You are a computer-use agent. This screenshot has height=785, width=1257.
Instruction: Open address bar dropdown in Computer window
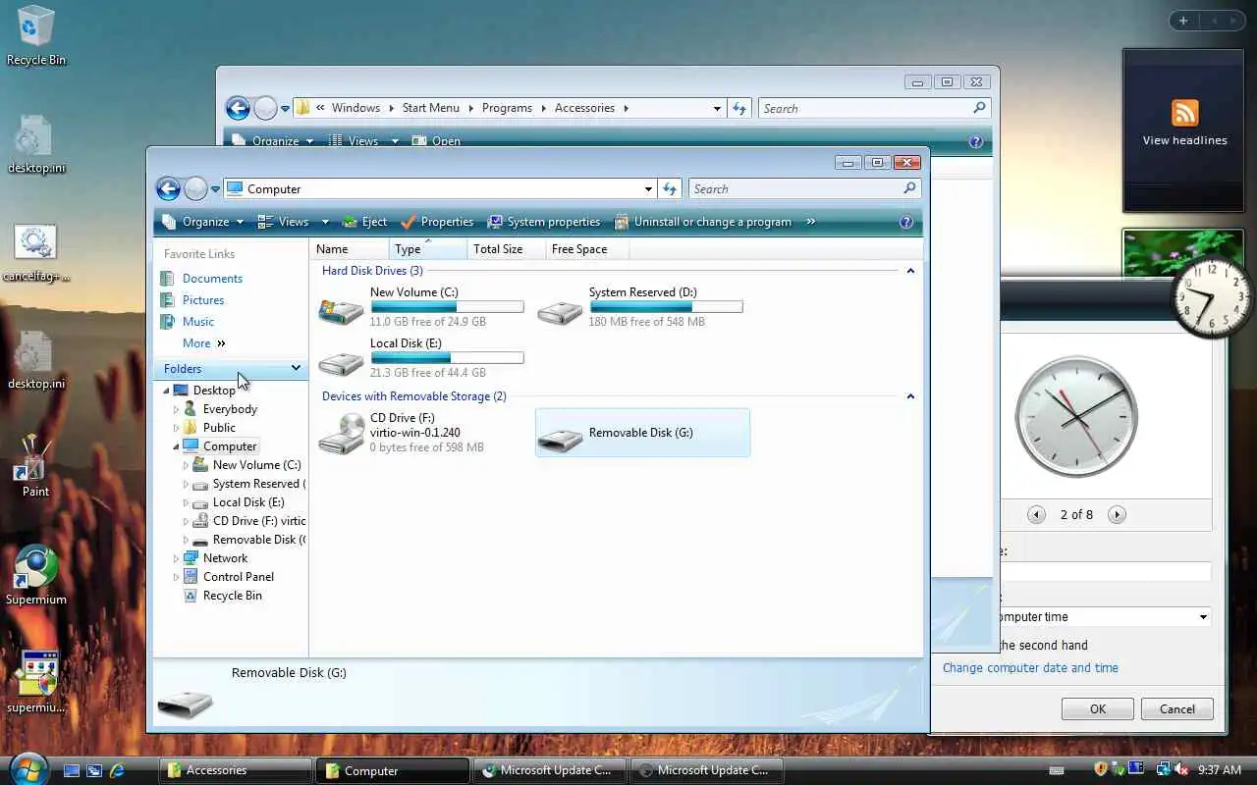coord(648,189)
